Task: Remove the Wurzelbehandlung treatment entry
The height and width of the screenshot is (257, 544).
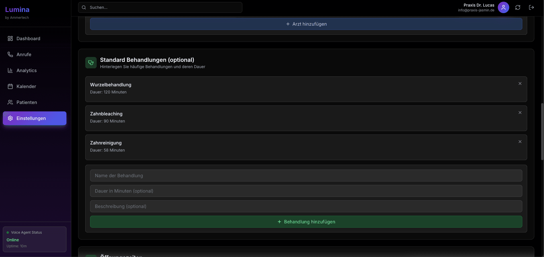Action: [x=520, y=83]
